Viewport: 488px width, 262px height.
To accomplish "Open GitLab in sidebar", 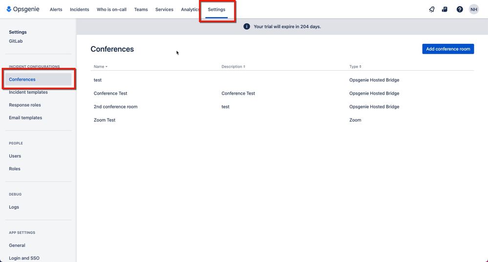I will point(16,41).
